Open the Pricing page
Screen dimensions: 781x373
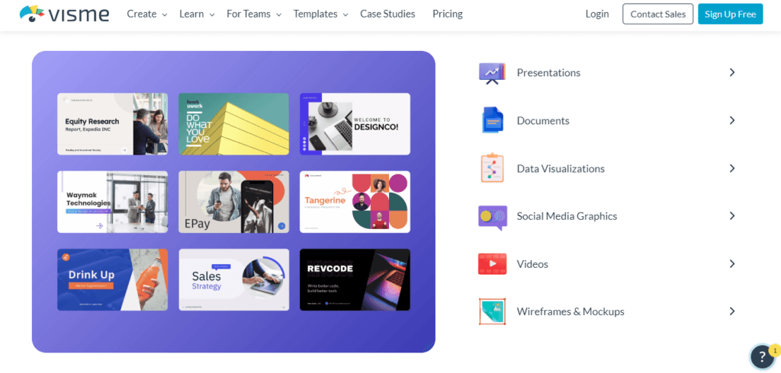(x=447, y=14)
